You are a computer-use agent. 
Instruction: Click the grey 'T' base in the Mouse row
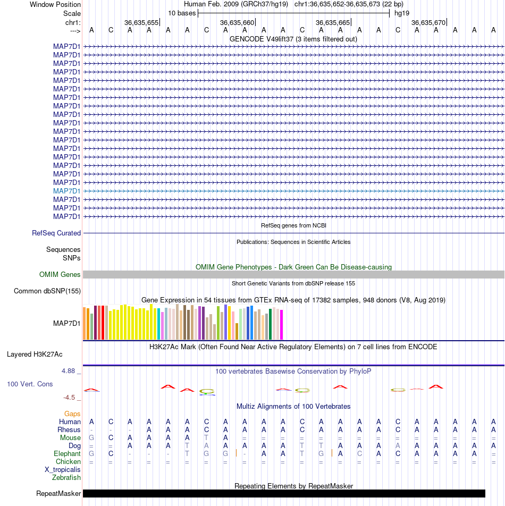[x=206, y=438]
